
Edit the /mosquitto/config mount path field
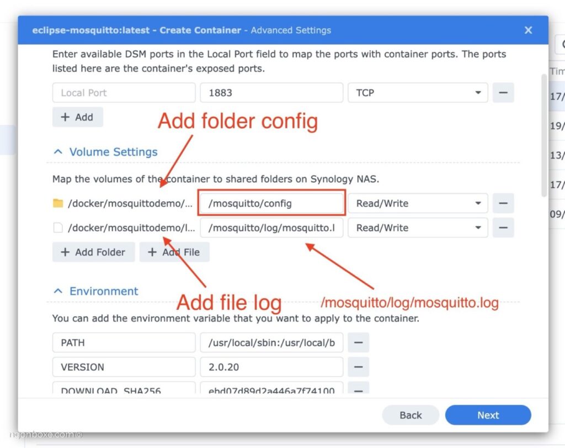pyautogui.click(x=271, y=203)
